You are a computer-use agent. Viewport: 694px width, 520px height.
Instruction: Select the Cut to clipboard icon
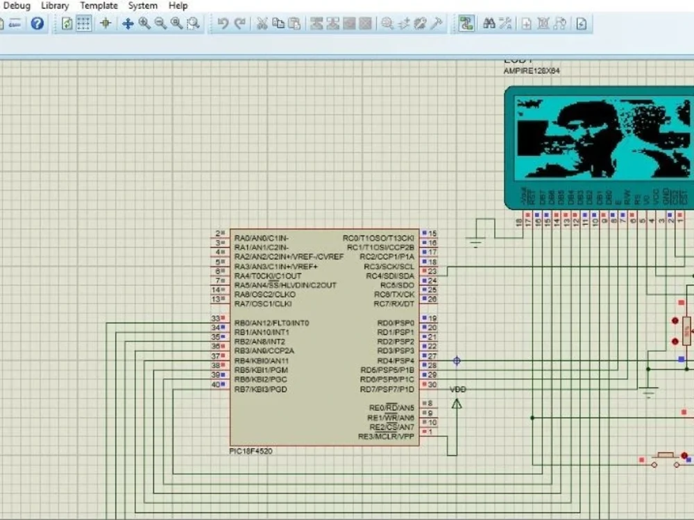[x=261, y=23]
